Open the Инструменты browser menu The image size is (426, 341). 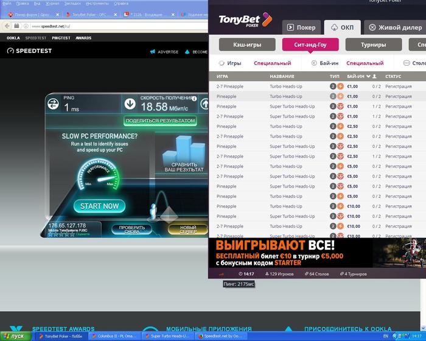(97, 4)
